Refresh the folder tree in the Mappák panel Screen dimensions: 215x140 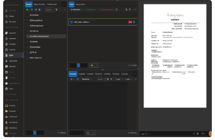(x=31, y=10)
